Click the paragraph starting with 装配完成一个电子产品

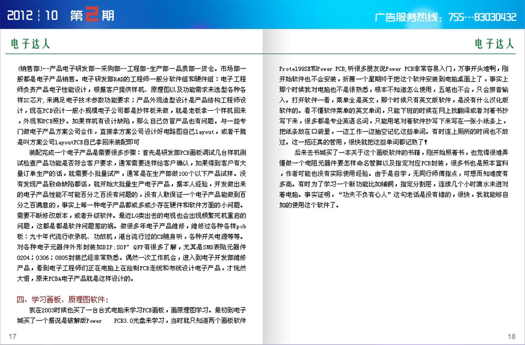tap(132, 215)
